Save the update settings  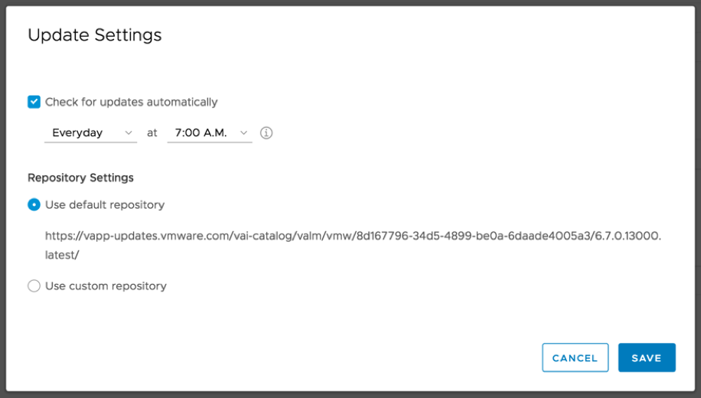tap(647, 357)
